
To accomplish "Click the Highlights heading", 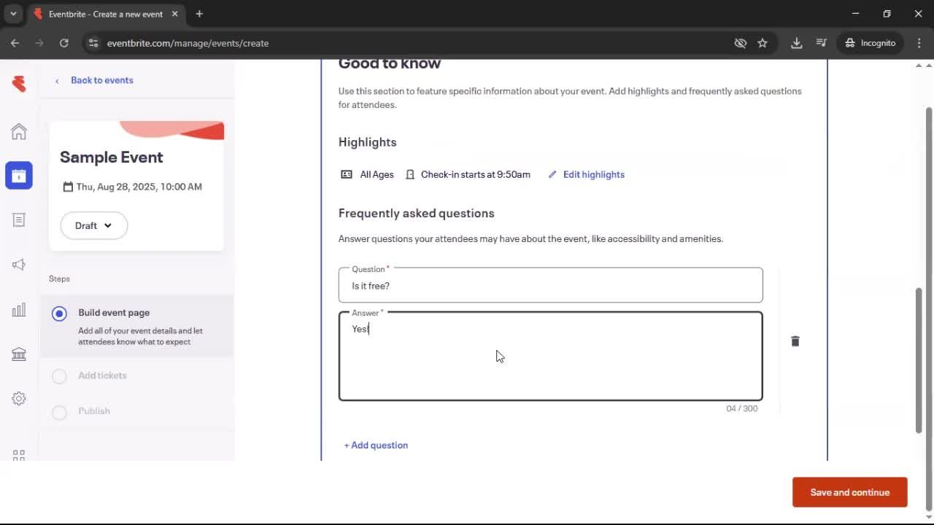I will point(368,142).
